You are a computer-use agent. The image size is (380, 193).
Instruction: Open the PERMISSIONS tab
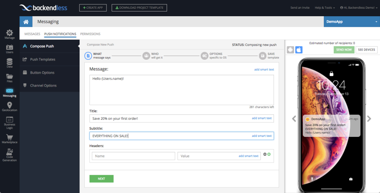point(90,34)
